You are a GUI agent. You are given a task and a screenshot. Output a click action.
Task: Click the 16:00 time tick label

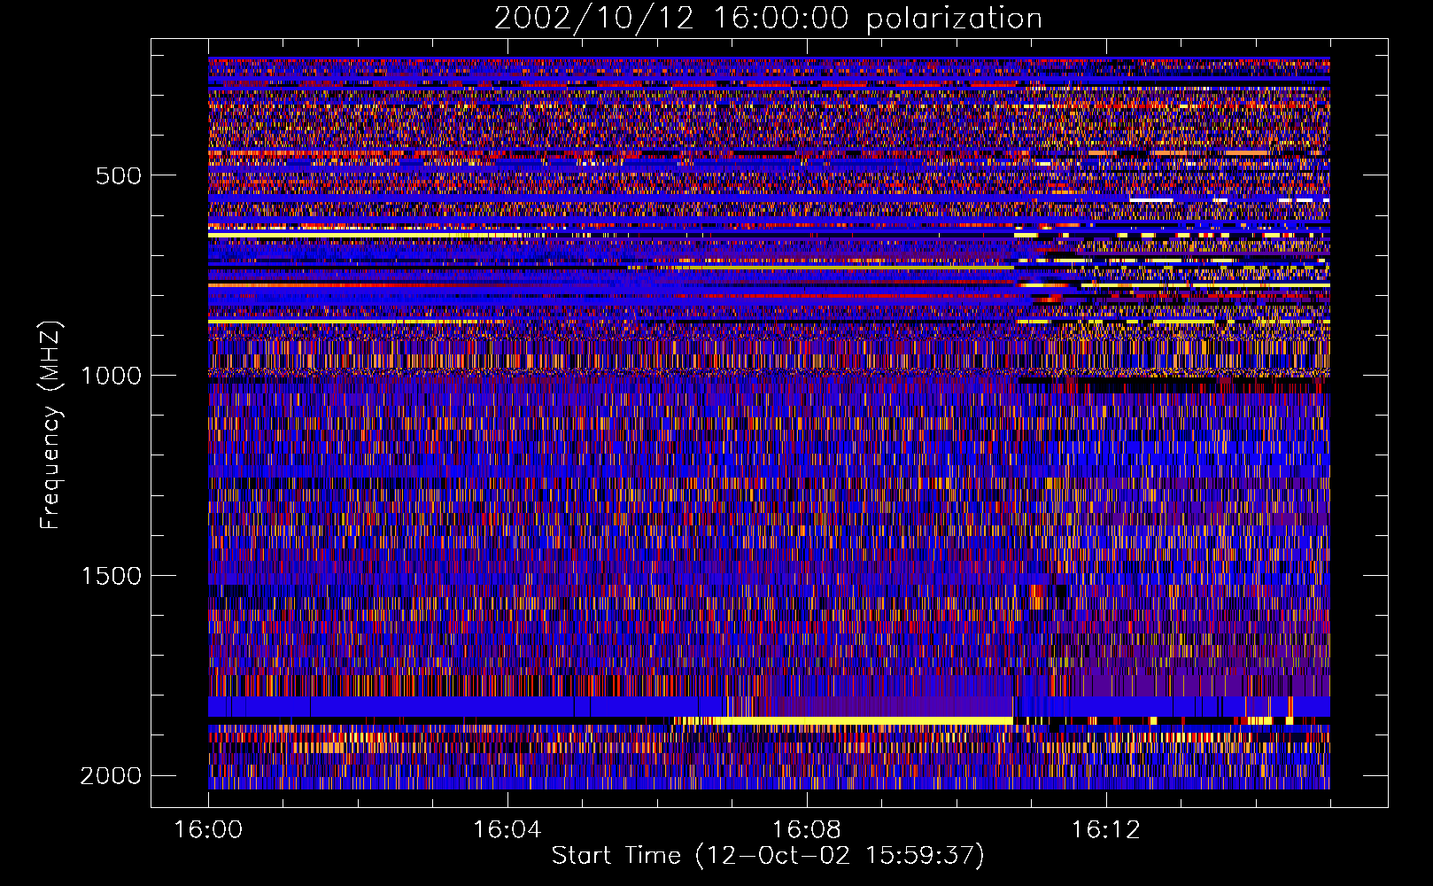point(208,830)
